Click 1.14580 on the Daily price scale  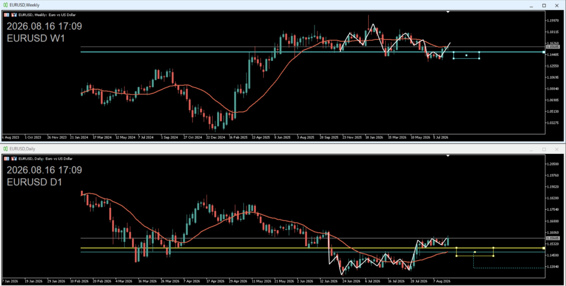pos(553,256)
